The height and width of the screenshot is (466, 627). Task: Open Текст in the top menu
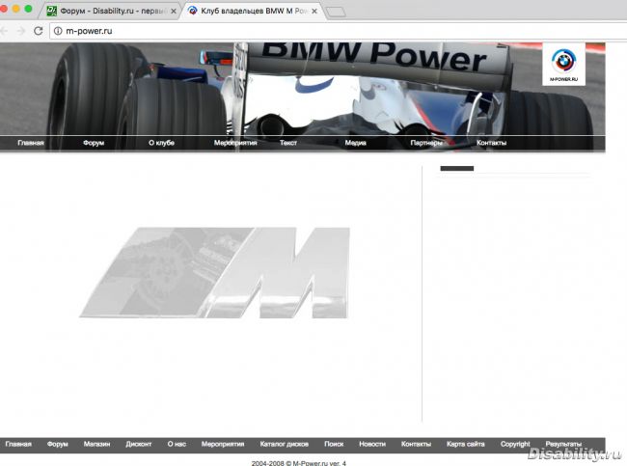tap(287, 143)
